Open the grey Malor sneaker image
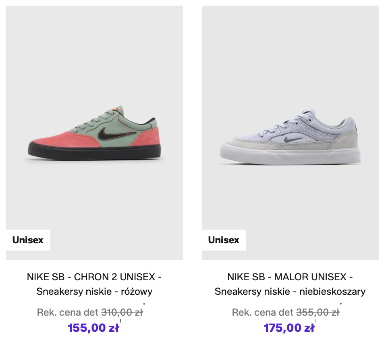Image resolution: width=386 pixels, height=345 pixels. point(290,133)
